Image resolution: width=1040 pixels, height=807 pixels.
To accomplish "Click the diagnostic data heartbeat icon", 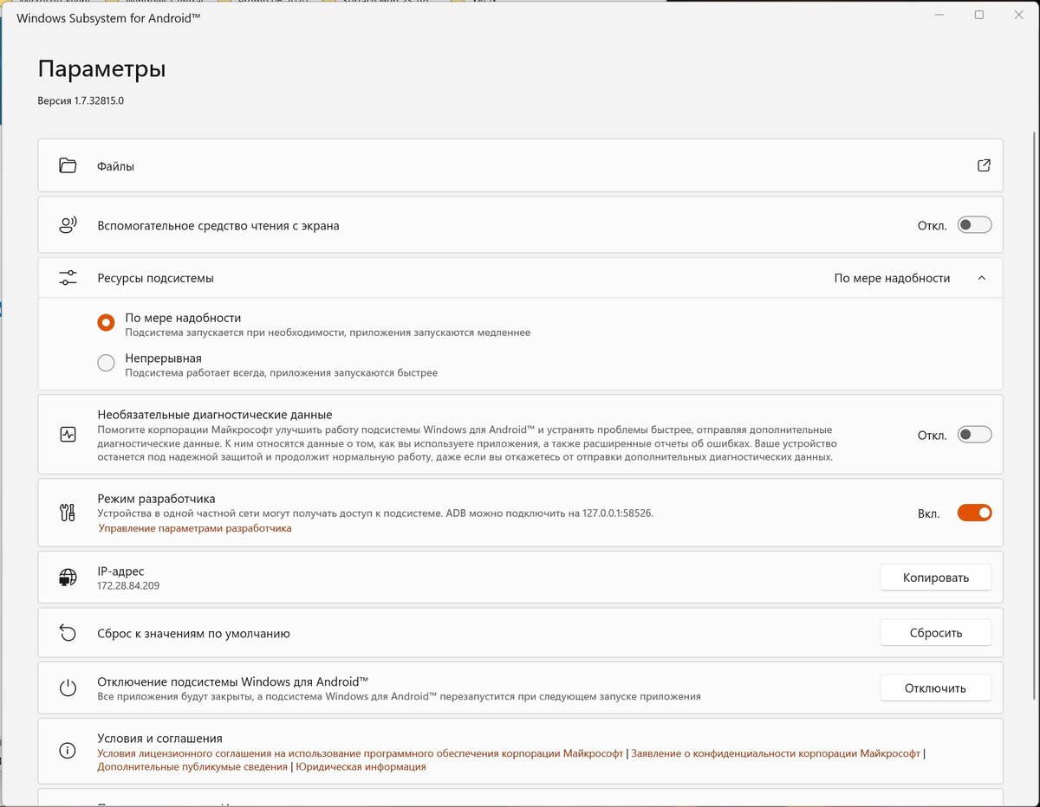I will [x=68, y=435].
